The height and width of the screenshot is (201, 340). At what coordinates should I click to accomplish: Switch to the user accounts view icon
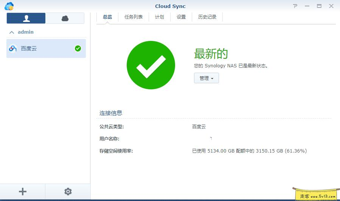[26, 18]
